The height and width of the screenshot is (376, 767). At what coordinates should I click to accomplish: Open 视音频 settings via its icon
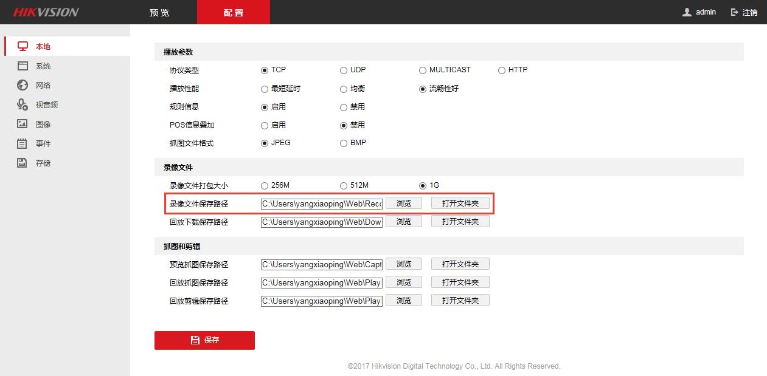[23, 104]
